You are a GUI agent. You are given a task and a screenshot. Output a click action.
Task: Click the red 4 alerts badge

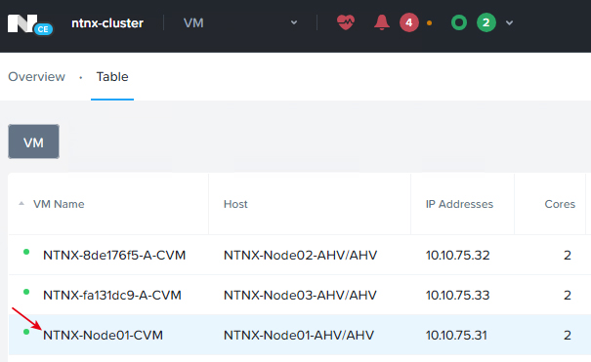click(x=409, y=22)
